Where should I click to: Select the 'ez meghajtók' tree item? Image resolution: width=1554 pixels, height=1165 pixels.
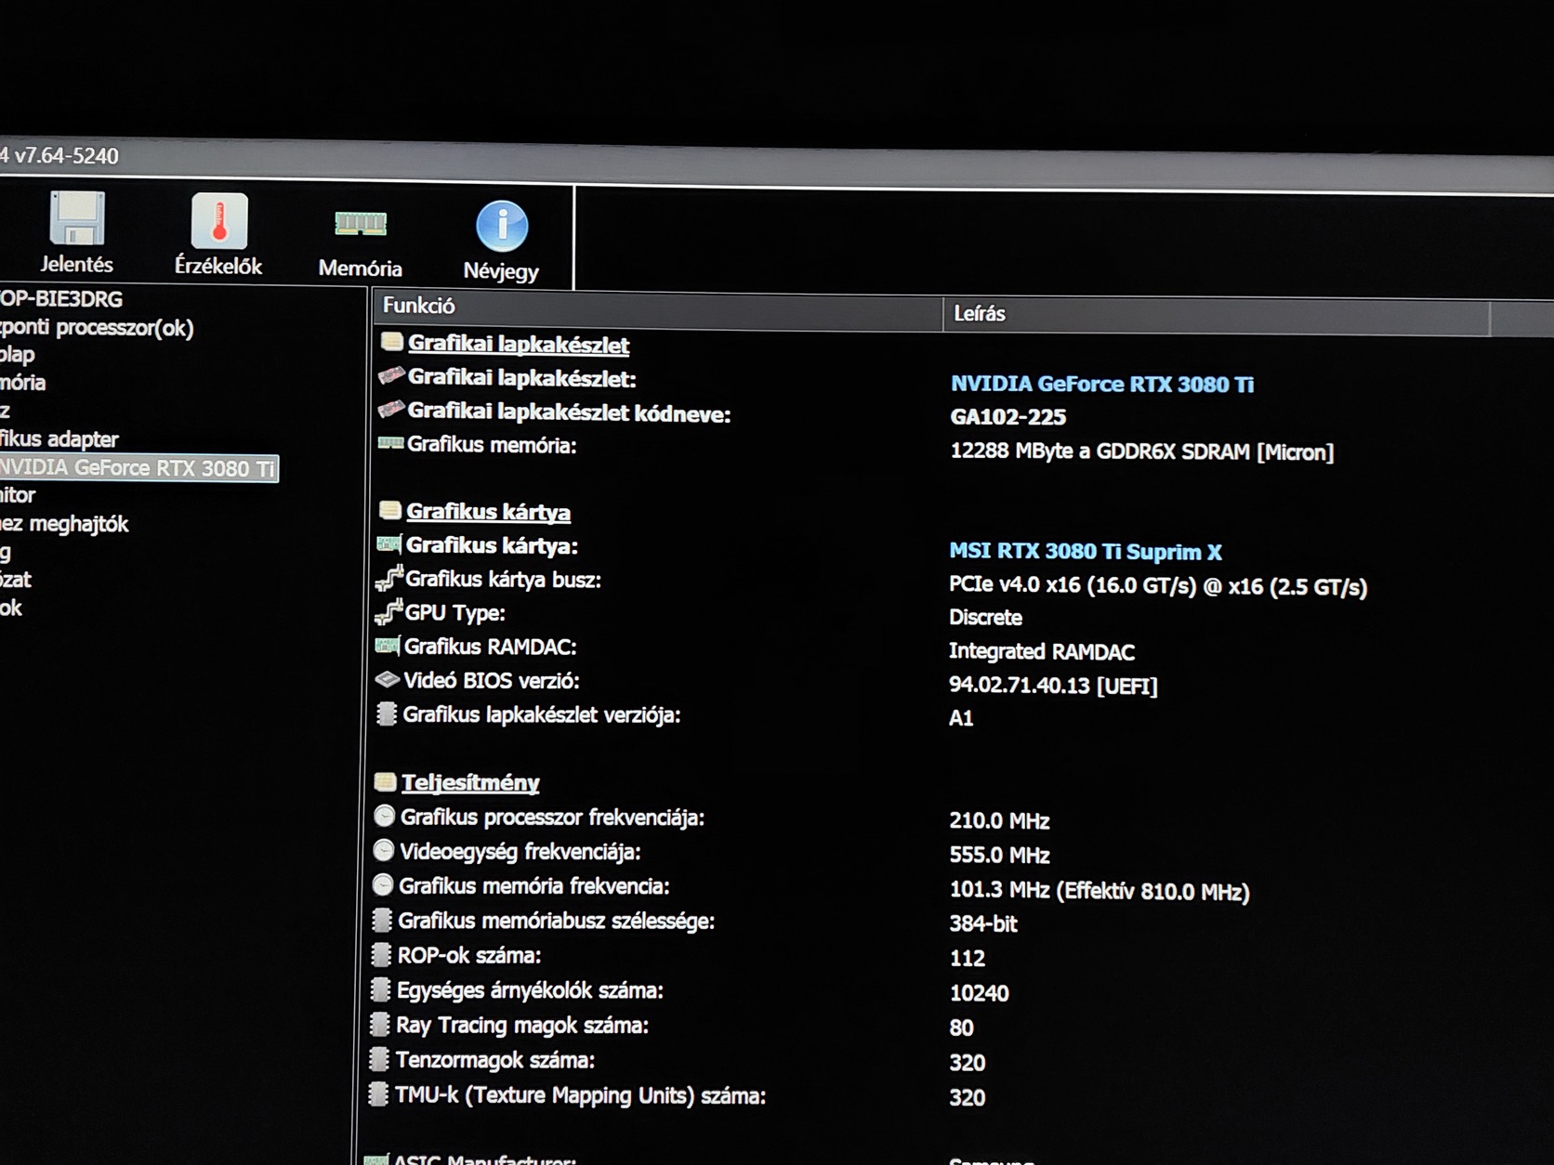[64, 524]
